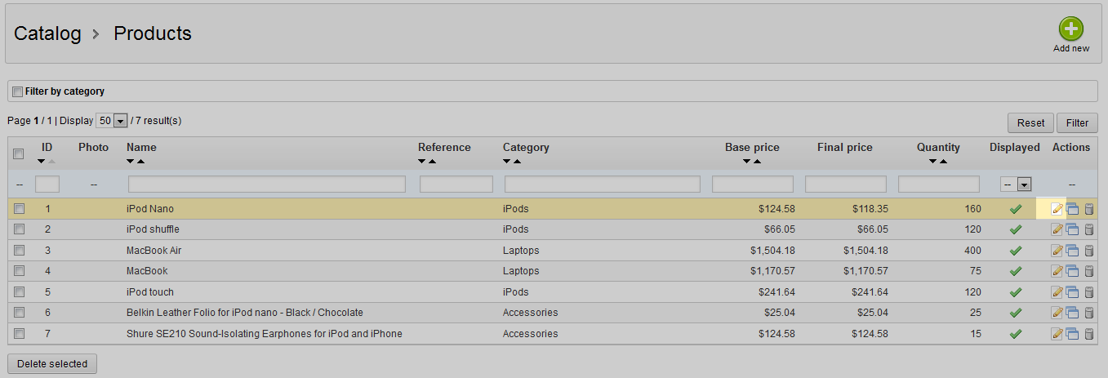This screenshot has width=1108, height=378.
Task: Open the Display results-per-page dropdown
Action: tap(112, 121)
